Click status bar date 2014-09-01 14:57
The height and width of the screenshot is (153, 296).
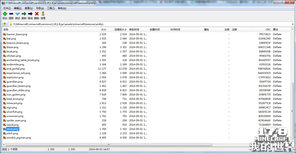[x=99, y=149]
